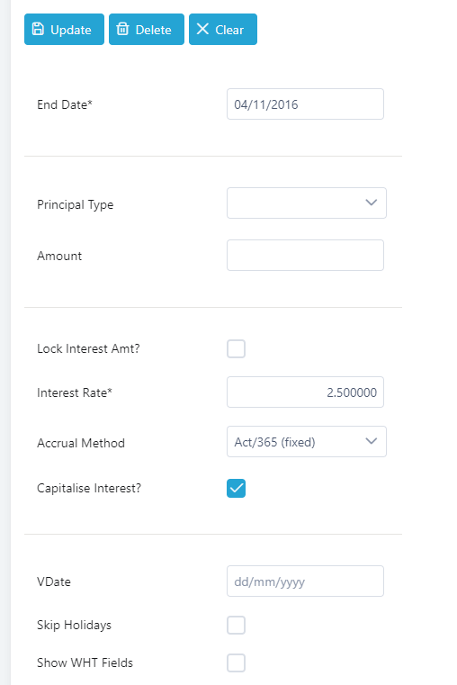Uncheck the Capitalise Interest? checkbox
Viewport: 457px width, 685px height.
[236, 489]
